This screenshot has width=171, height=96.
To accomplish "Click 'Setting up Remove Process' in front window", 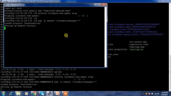I will point(20,26).
